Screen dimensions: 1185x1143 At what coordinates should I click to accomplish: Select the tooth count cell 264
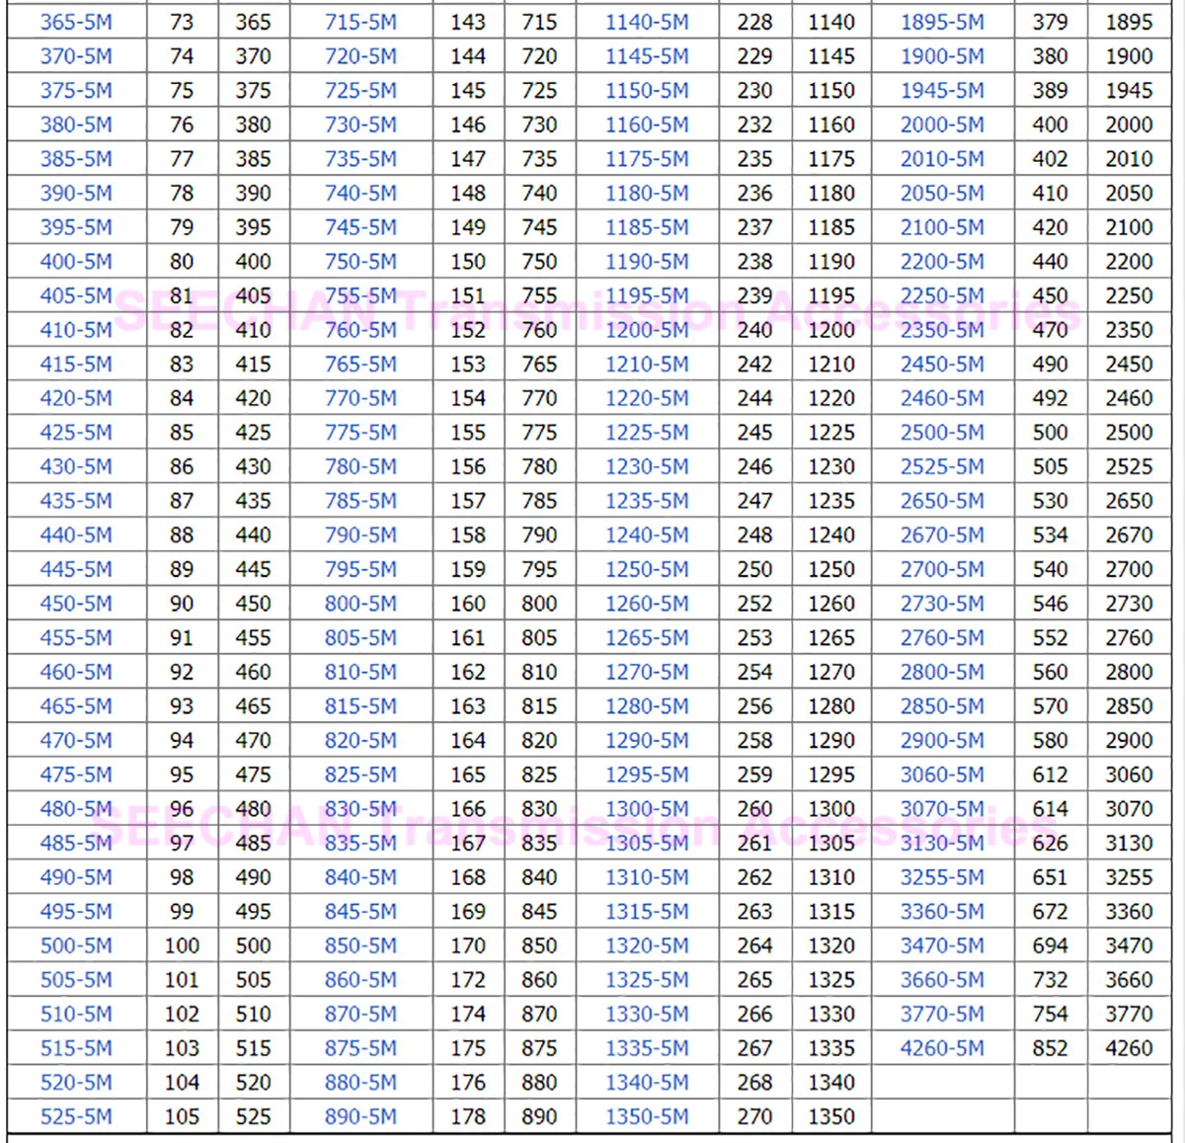(x=754, y=945)
